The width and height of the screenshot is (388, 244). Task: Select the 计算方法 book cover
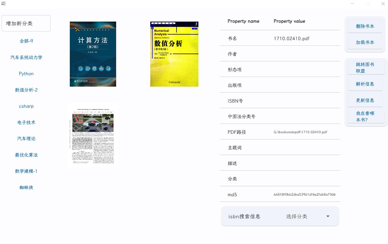tap(93, 54)
